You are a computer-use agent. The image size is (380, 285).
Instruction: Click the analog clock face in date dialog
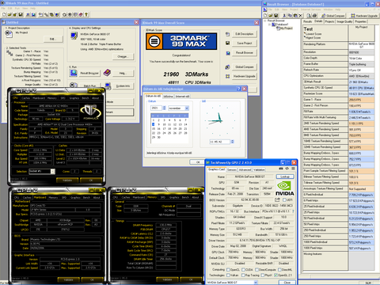point(219,120)
